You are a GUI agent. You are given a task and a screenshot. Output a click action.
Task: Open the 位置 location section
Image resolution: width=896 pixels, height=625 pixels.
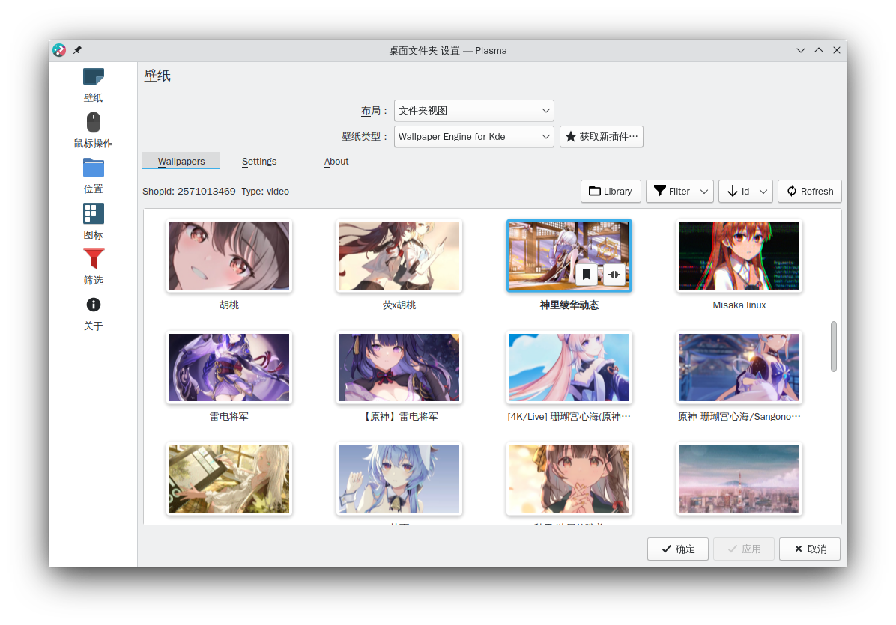click(93, 177)
